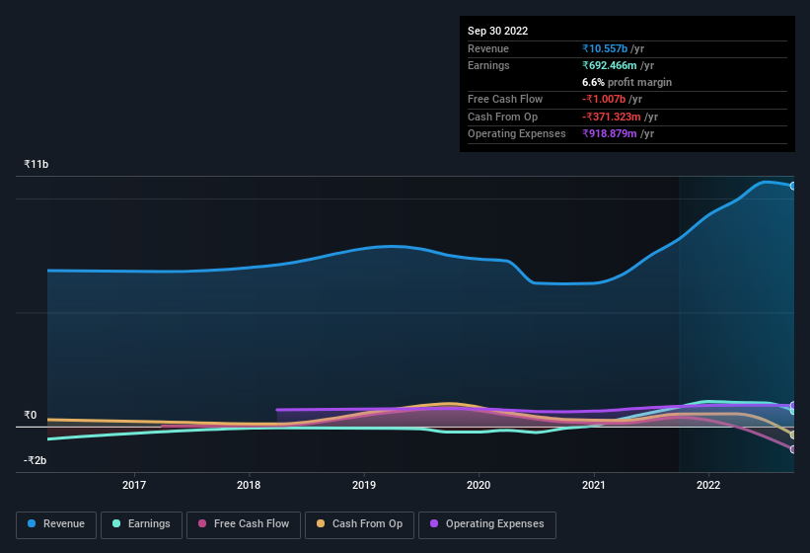Click the Sep 30 2022 tooltip date

[x=497, y=31]
